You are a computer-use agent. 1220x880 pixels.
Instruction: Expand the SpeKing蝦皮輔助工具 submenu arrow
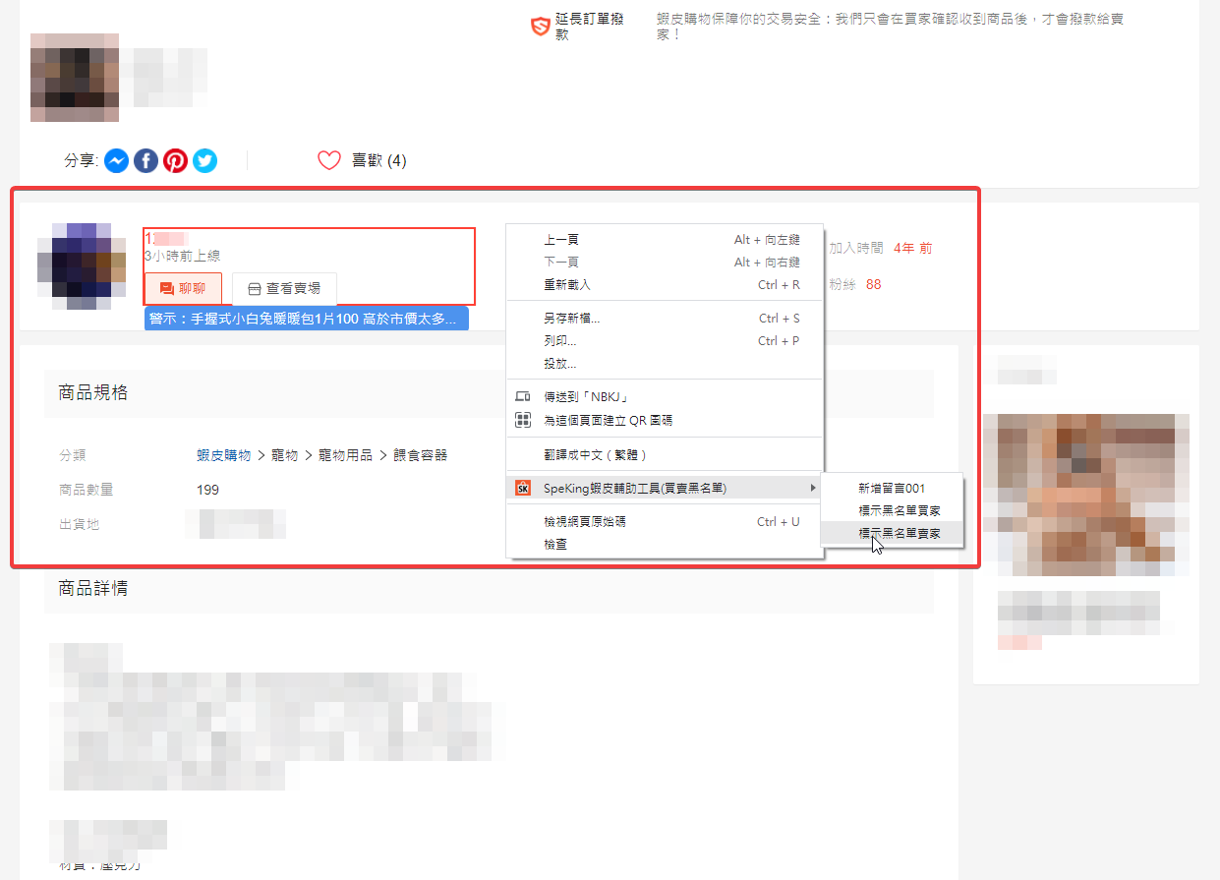pyautogui.click(x=812, y=488)
